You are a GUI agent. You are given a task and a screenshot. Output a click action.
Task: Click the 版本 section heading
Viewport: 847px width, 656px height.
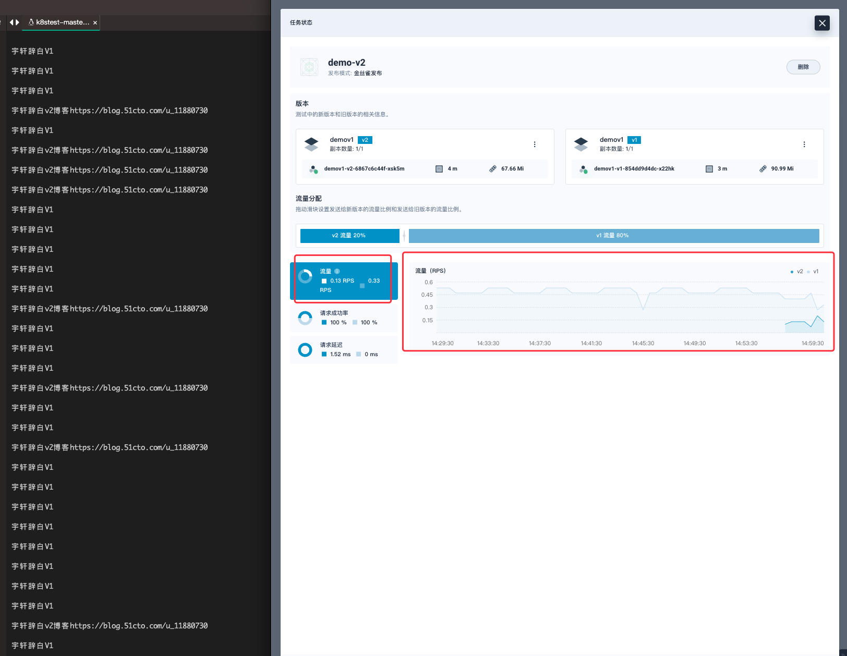click(302, 104)
